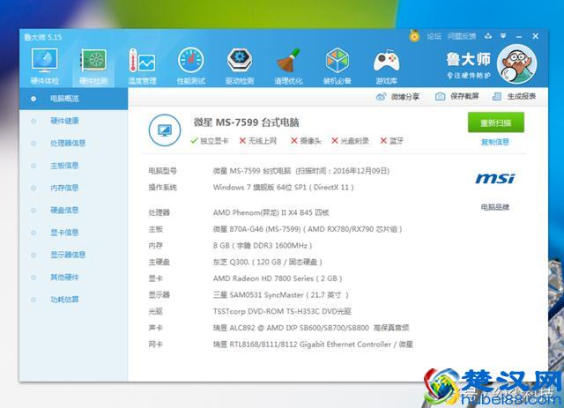Open 温度管理 temperature management icon
Viewport: 564px width, 408px height.
[x=142, y=66]
